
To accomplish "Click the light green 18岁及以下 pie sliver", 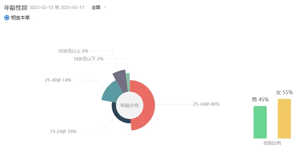I will pos(128,81).
